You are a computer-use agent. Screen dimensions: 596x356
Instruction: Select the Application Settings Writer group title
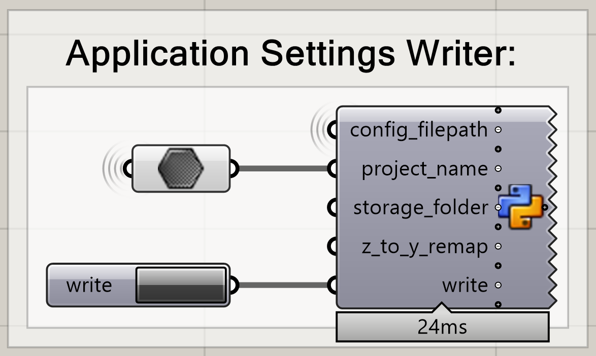(290, 53)
